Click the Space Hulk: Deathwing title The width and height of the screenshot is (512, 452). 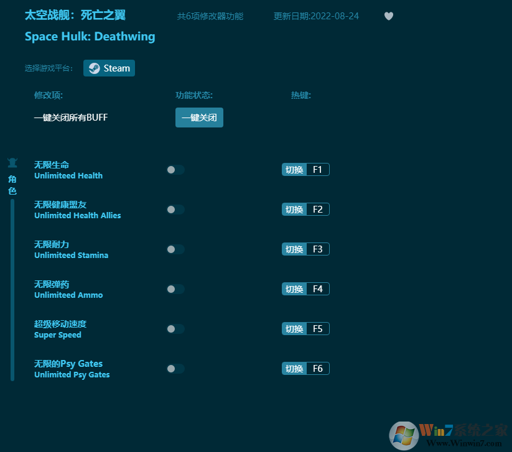coord(90,37)
